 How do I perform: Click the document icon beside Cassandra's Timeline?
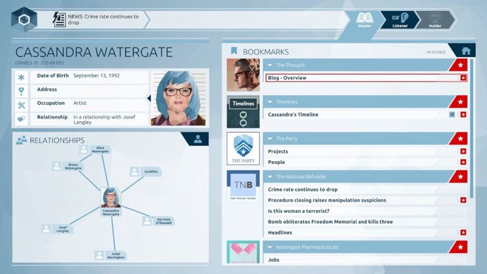click(452, 114)
